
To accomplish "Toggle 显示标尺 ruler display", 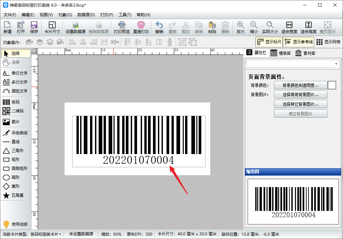I will (x=269, y=42).
